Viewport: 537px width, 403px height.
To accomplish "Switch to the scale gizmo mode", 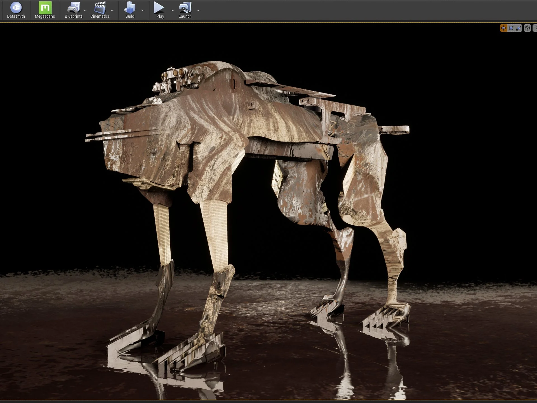I will click(x=519, y=28).
